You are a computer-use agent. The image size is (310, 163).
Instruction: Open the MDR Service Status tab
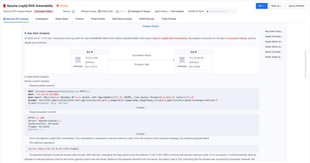click(x=122, y=19)
